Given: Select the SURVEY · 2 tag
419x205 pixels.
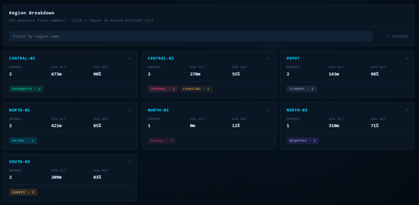Looking at the screenshot, I should tap(23, 192).
